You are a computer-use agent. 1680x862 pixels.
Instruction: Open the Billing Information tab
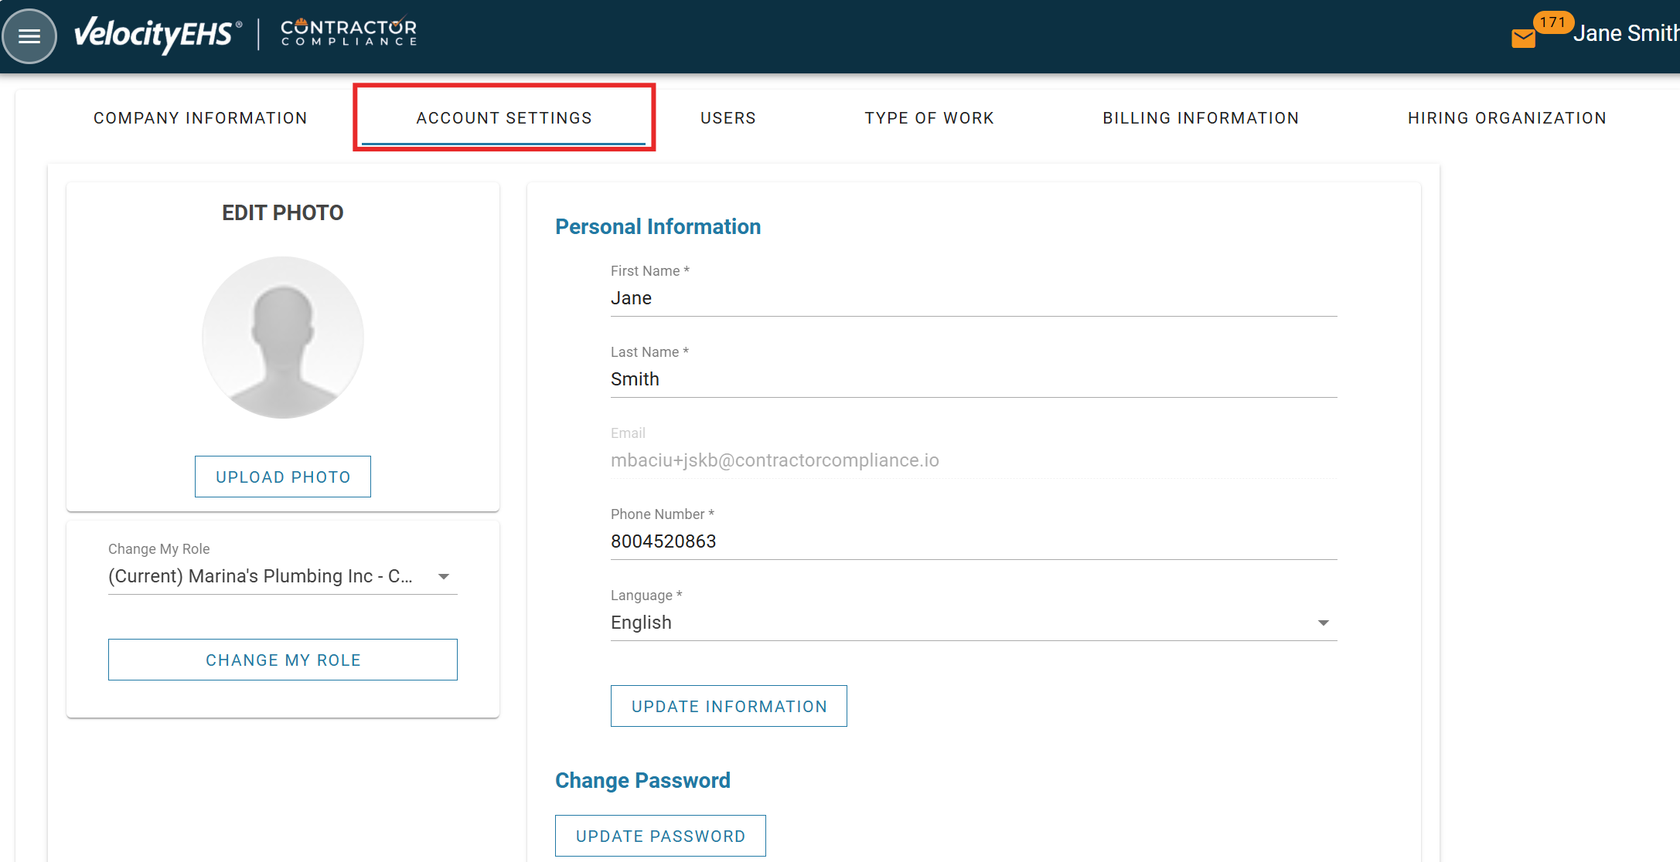(1200, 118)
